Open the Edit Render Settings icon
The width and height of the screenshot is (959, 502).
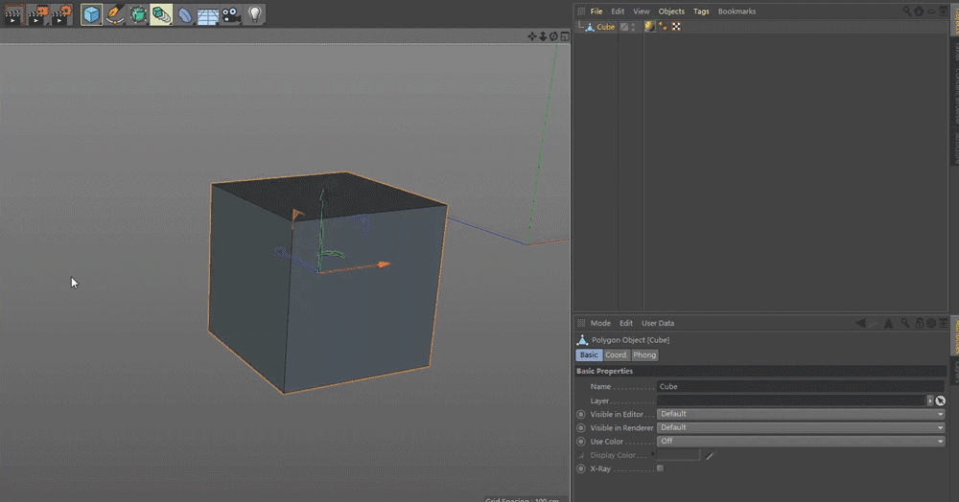point(61,14)
